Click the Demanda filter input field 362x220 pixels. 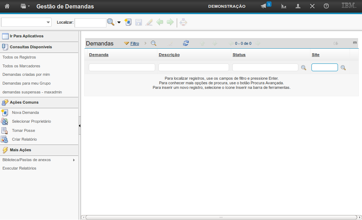coord(122,67)
